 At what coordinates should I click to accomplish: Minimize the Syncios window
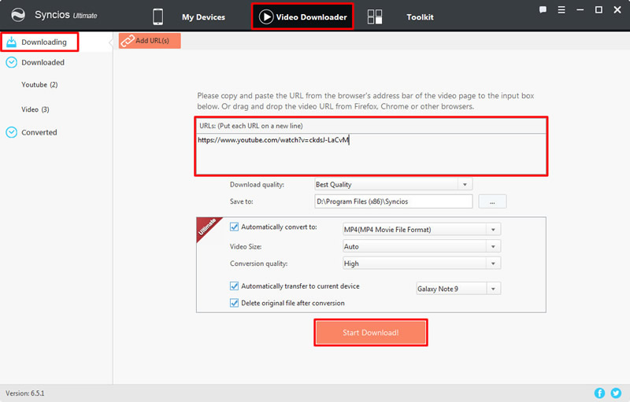[580, 9]
